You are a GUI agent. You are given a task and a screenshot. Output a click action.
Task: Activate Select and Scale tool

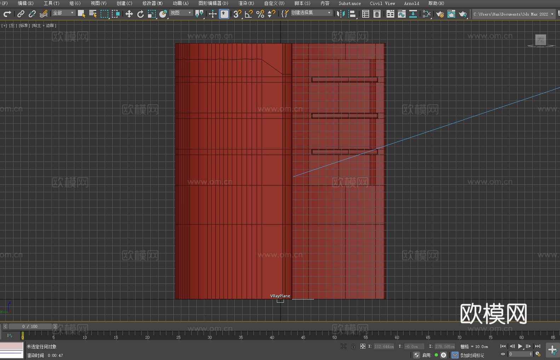[152, 14]
